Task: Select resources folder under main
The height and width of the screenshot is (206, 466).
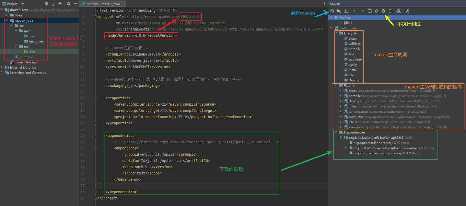Action: [34, 41]
